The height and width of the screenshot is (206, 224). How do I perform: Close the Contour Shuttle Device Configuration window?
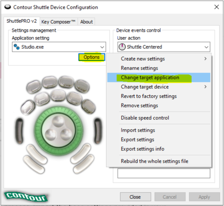(217, 7)
